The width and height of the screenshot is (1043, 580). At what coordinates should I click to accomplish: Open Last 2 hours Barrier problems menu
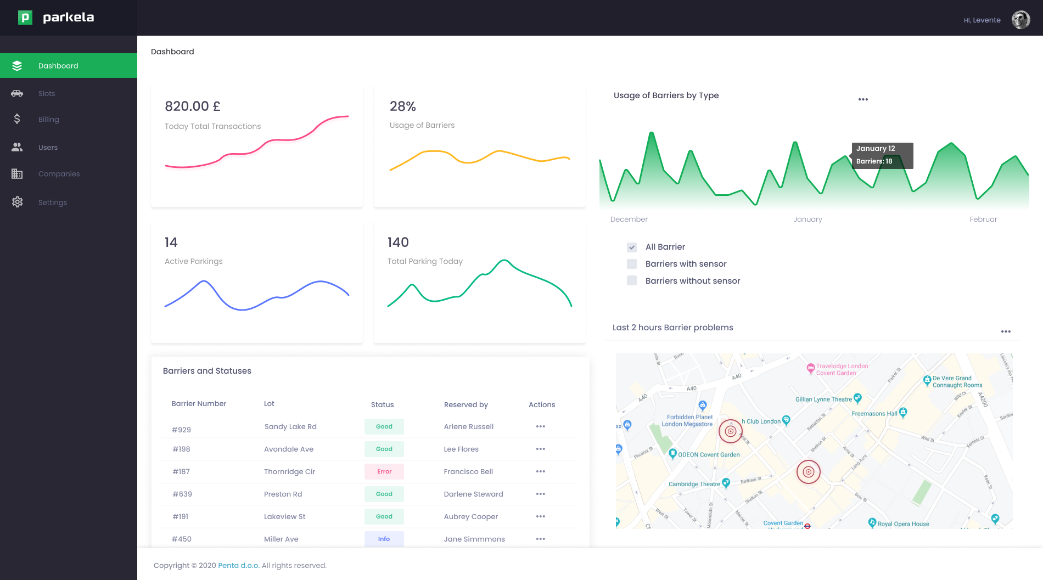coord(1006,331)
